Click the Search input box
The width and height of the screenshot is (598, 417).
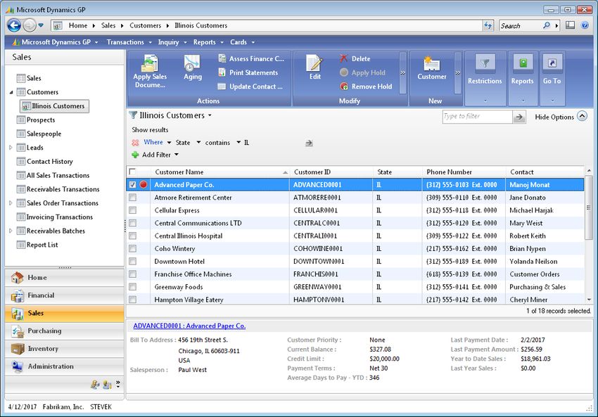[x=520, y=25]
